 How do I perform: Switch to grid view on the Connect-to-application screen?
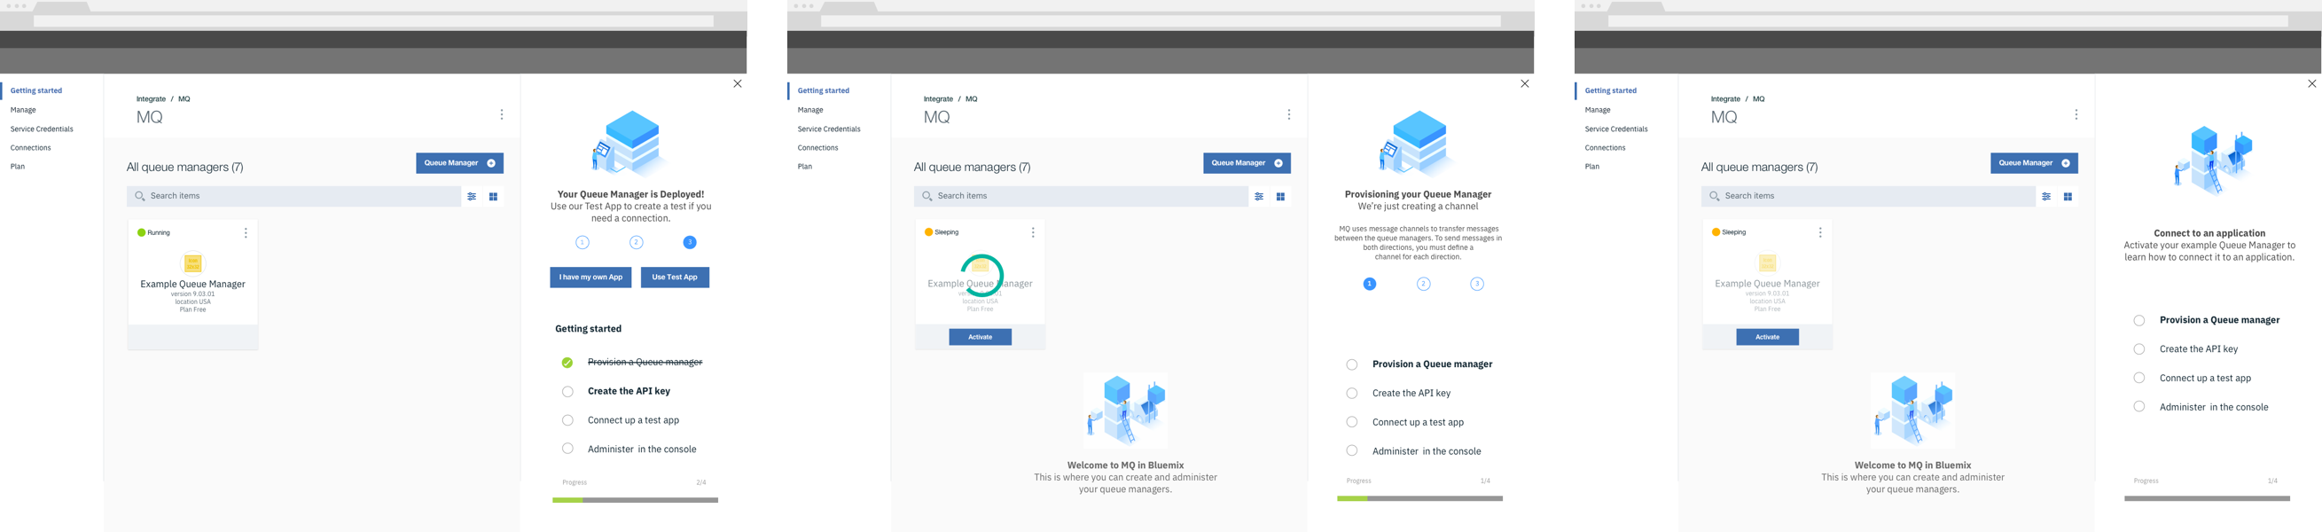(2068, 197)
